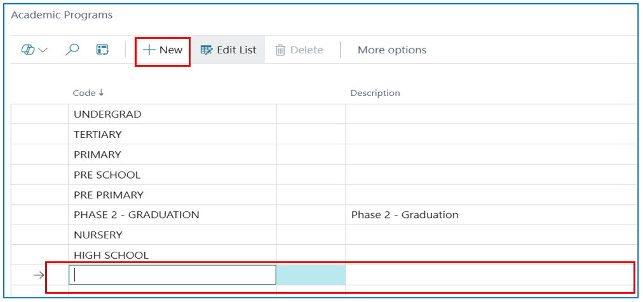Open the Copilot icon in the toolbar

pos(29,50)
